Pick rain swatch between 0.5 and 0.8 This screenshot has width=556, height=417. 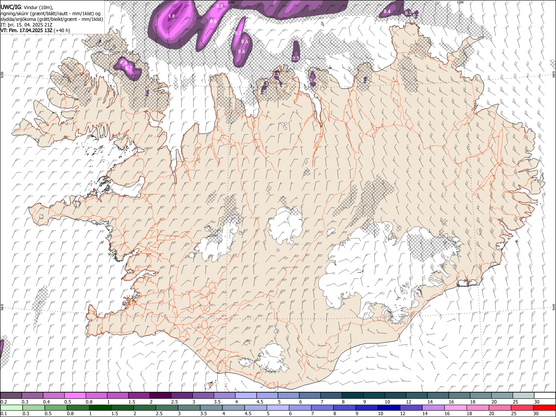point(56,407)
